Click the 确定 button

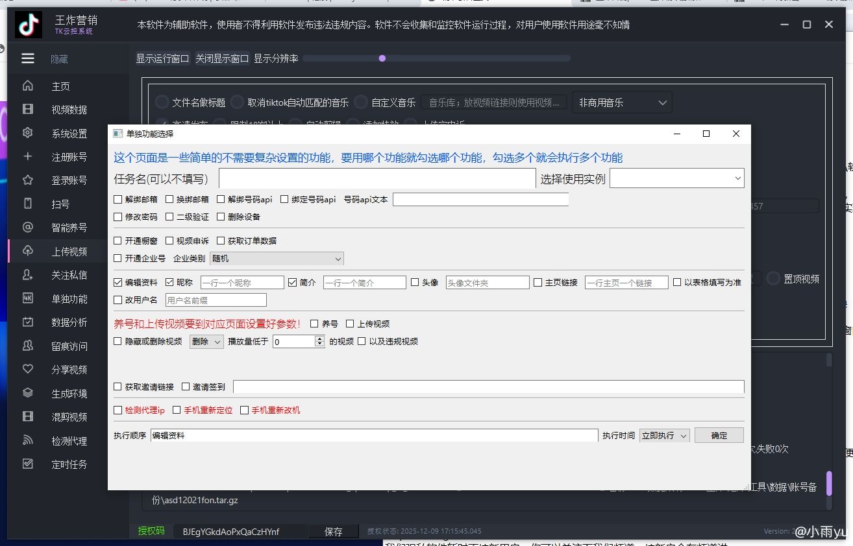[x=719, y=436]
